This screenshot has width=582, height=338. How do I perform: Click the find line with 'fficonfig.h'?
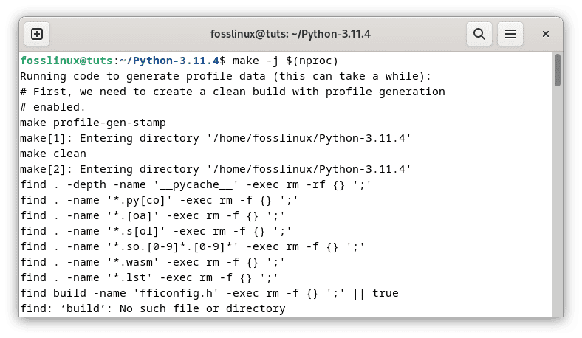point(209,293)
